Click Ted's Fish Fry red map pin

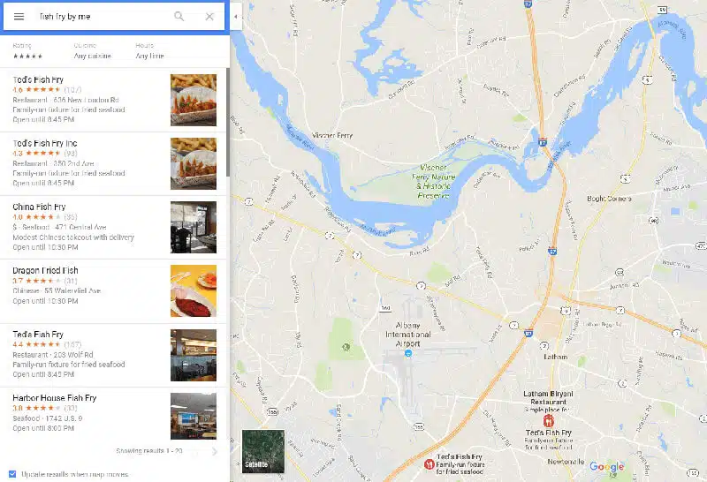[x=548, y=421]
